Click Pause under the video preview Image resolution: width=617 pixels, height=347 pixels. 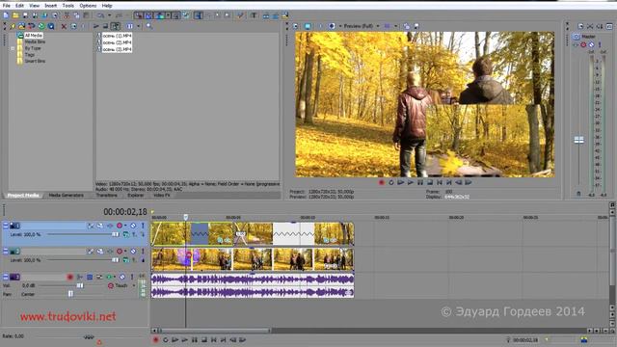click(420, 182)
